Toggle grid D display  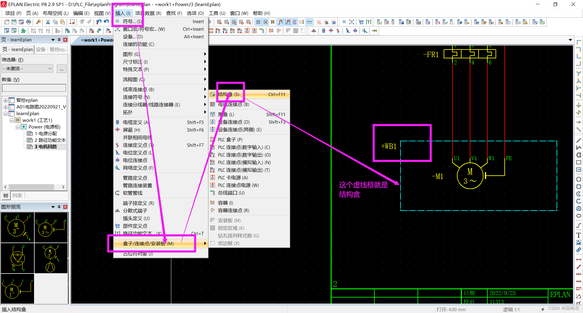tap(241, 22)
